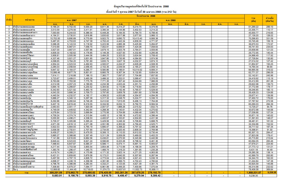The width and height of the screenshot is (285, 181).
Task: Select the row name สำนักงานเขตบางขุนเทียน
Action: (x=25, y=72)
